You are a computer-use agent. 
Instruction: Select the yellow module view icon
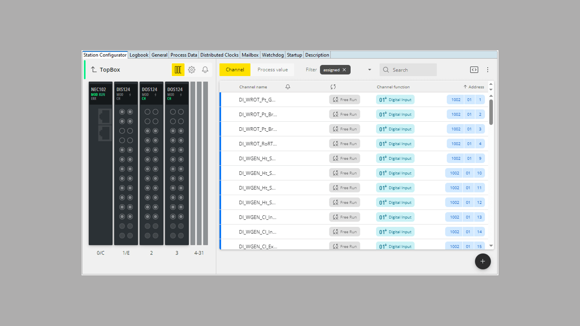click(x=178, y=70)
